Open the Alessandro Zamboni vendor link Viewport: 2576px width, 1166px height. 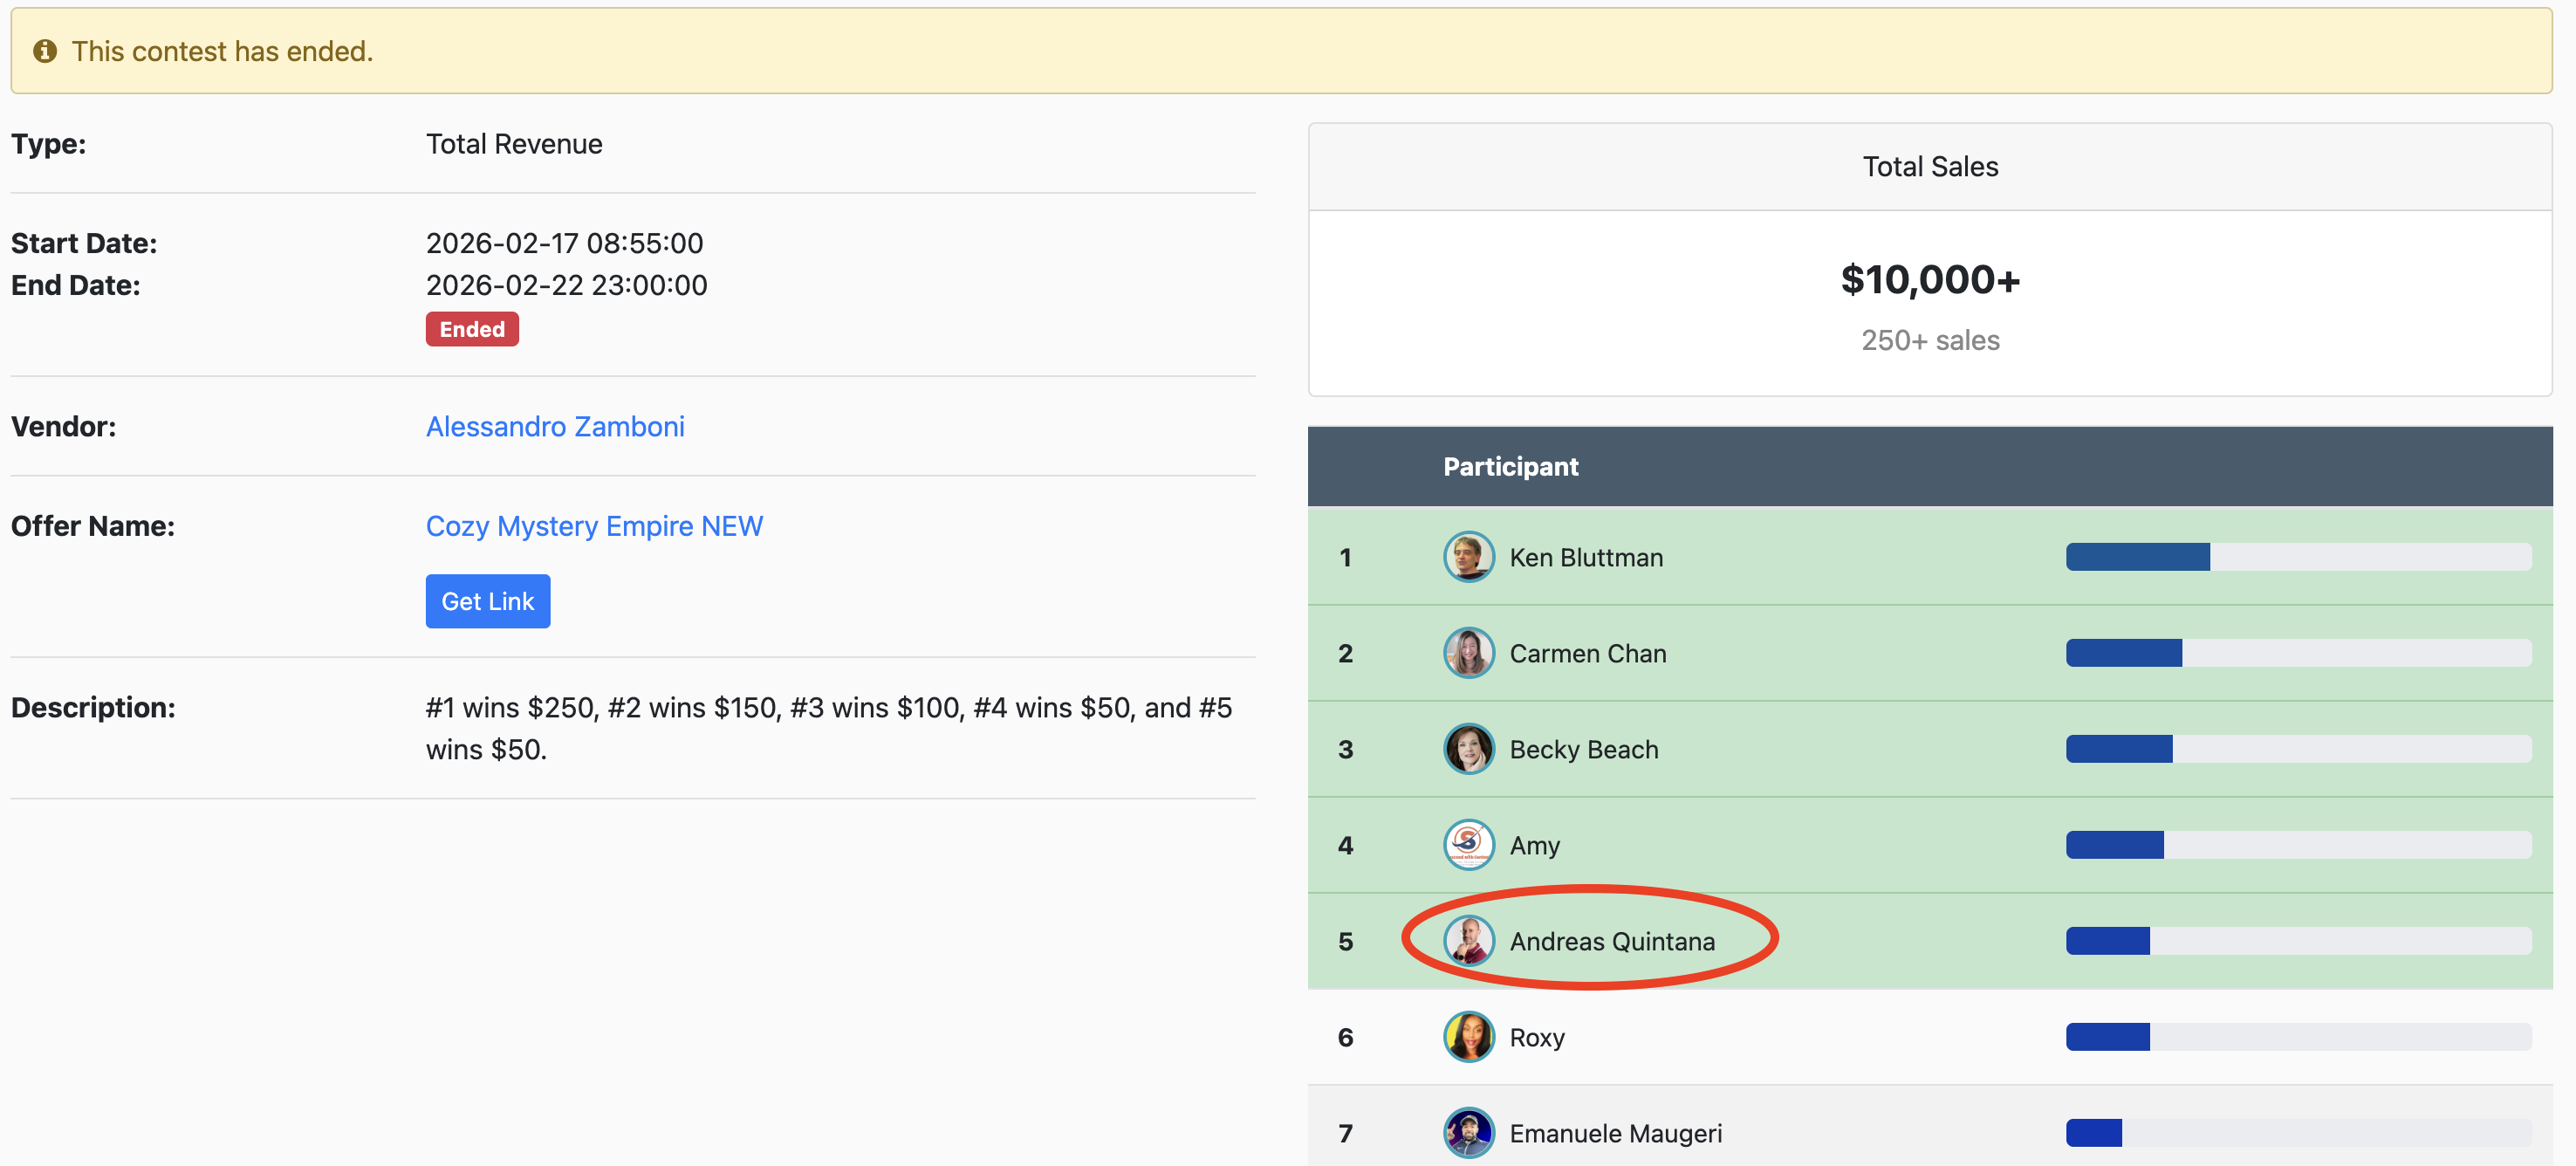click(x=555, y=427)
